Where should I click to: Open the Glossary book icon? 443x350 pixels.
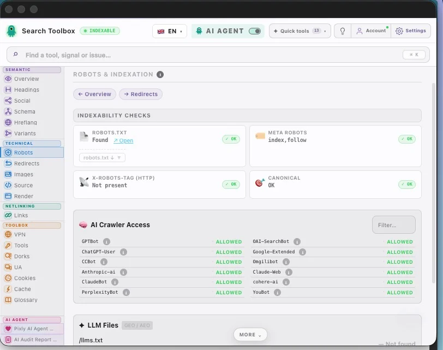coord(8,300)
